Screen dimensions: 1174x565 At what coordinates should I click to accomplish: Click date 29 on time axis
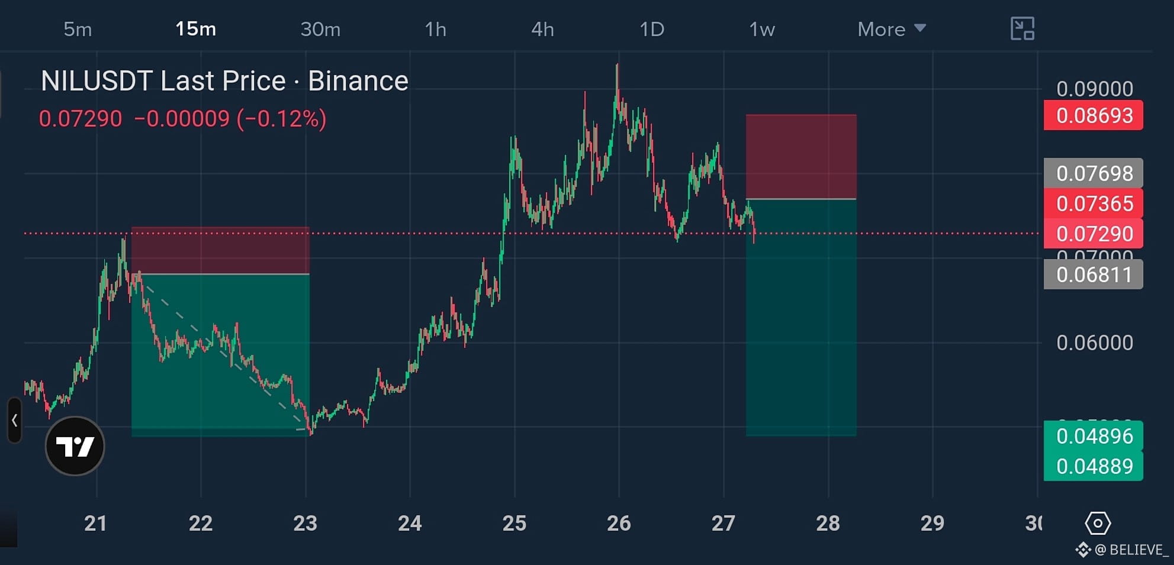click(x=932, y=524)
